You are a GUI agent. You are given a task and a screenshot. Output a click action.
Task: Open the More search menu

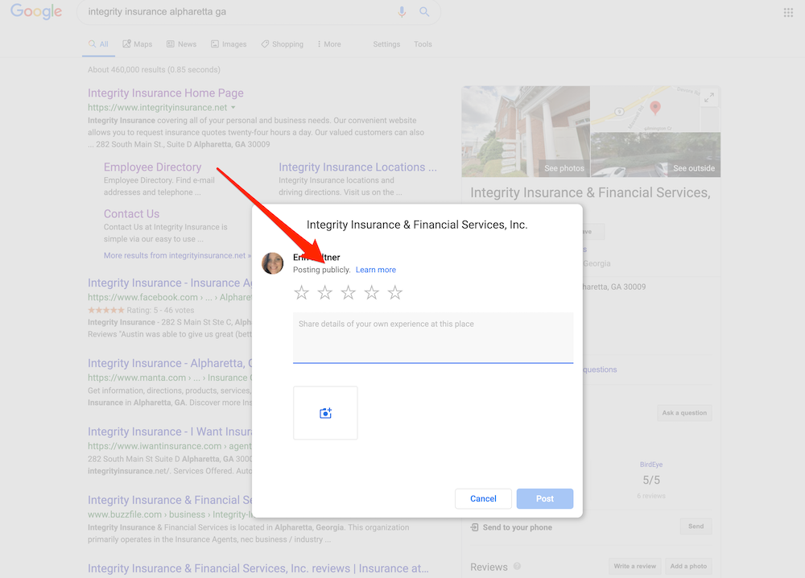pos(328,44)
